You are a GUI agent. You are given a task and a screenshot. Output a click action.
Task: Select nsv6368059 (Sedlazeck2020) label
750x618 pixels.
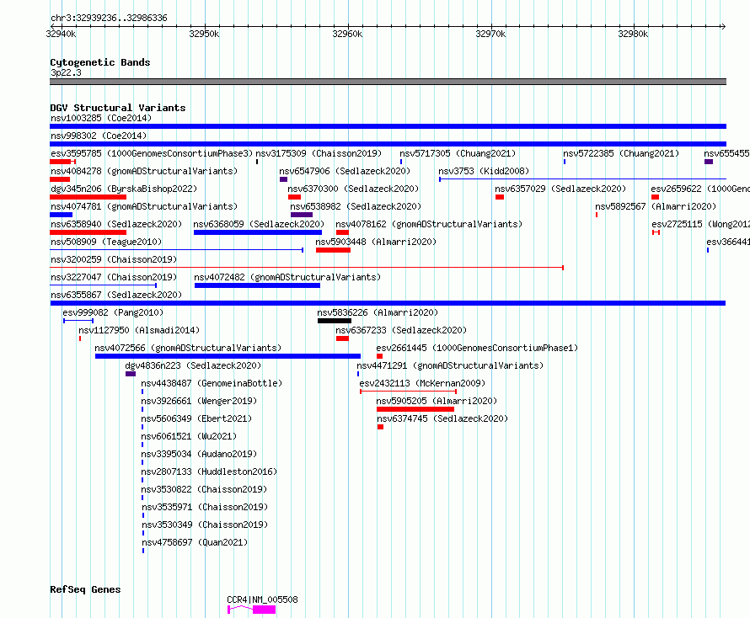coord(259,224)
